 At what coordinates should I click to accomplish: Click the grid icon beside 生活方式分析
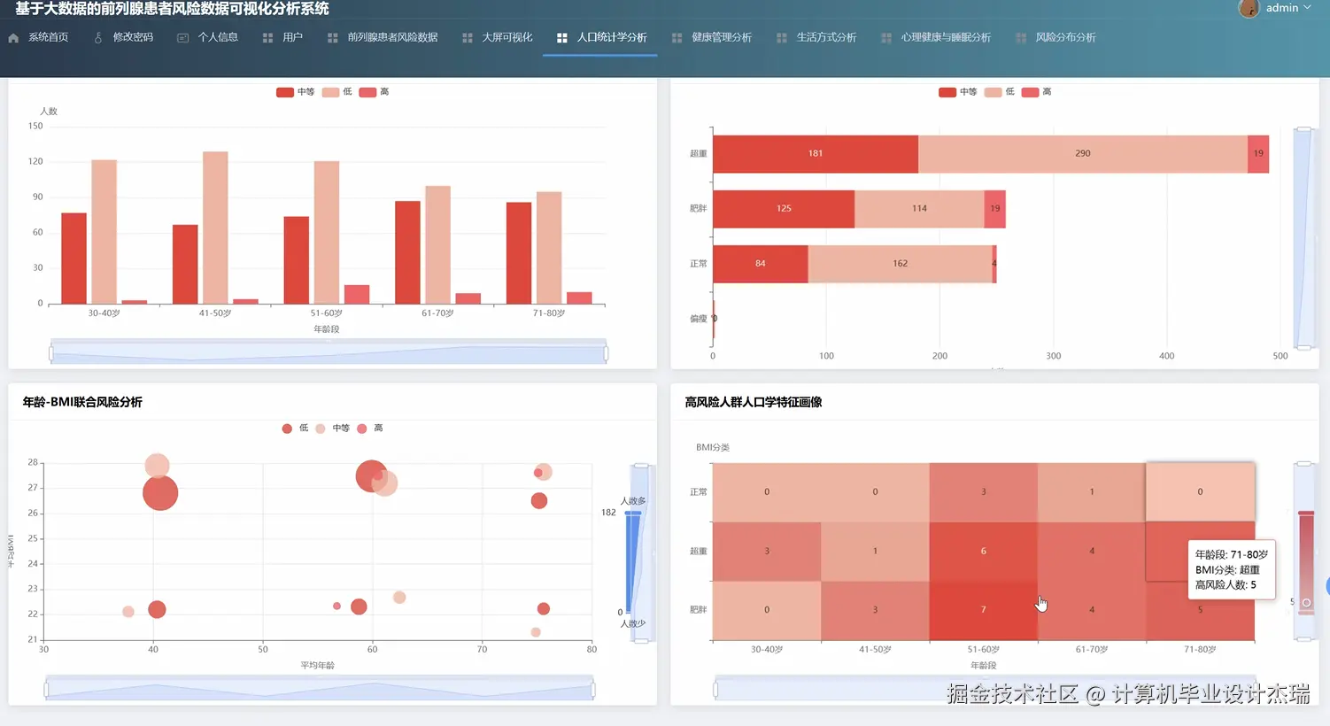[782, 38]
